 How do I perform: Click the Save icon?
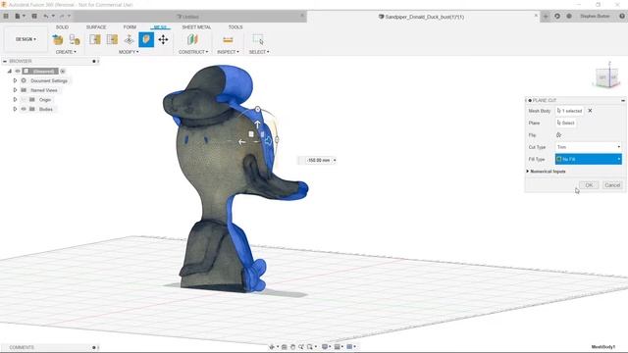pyautogui.click(x=34, y=16)
